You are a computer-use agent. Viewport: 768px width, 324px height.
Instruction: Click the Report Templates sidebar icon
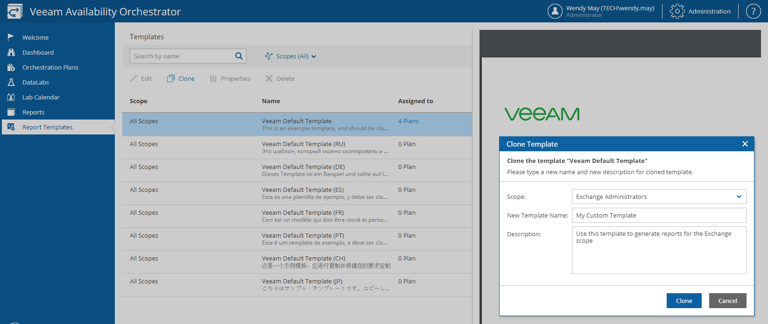(x=11, y=127)
